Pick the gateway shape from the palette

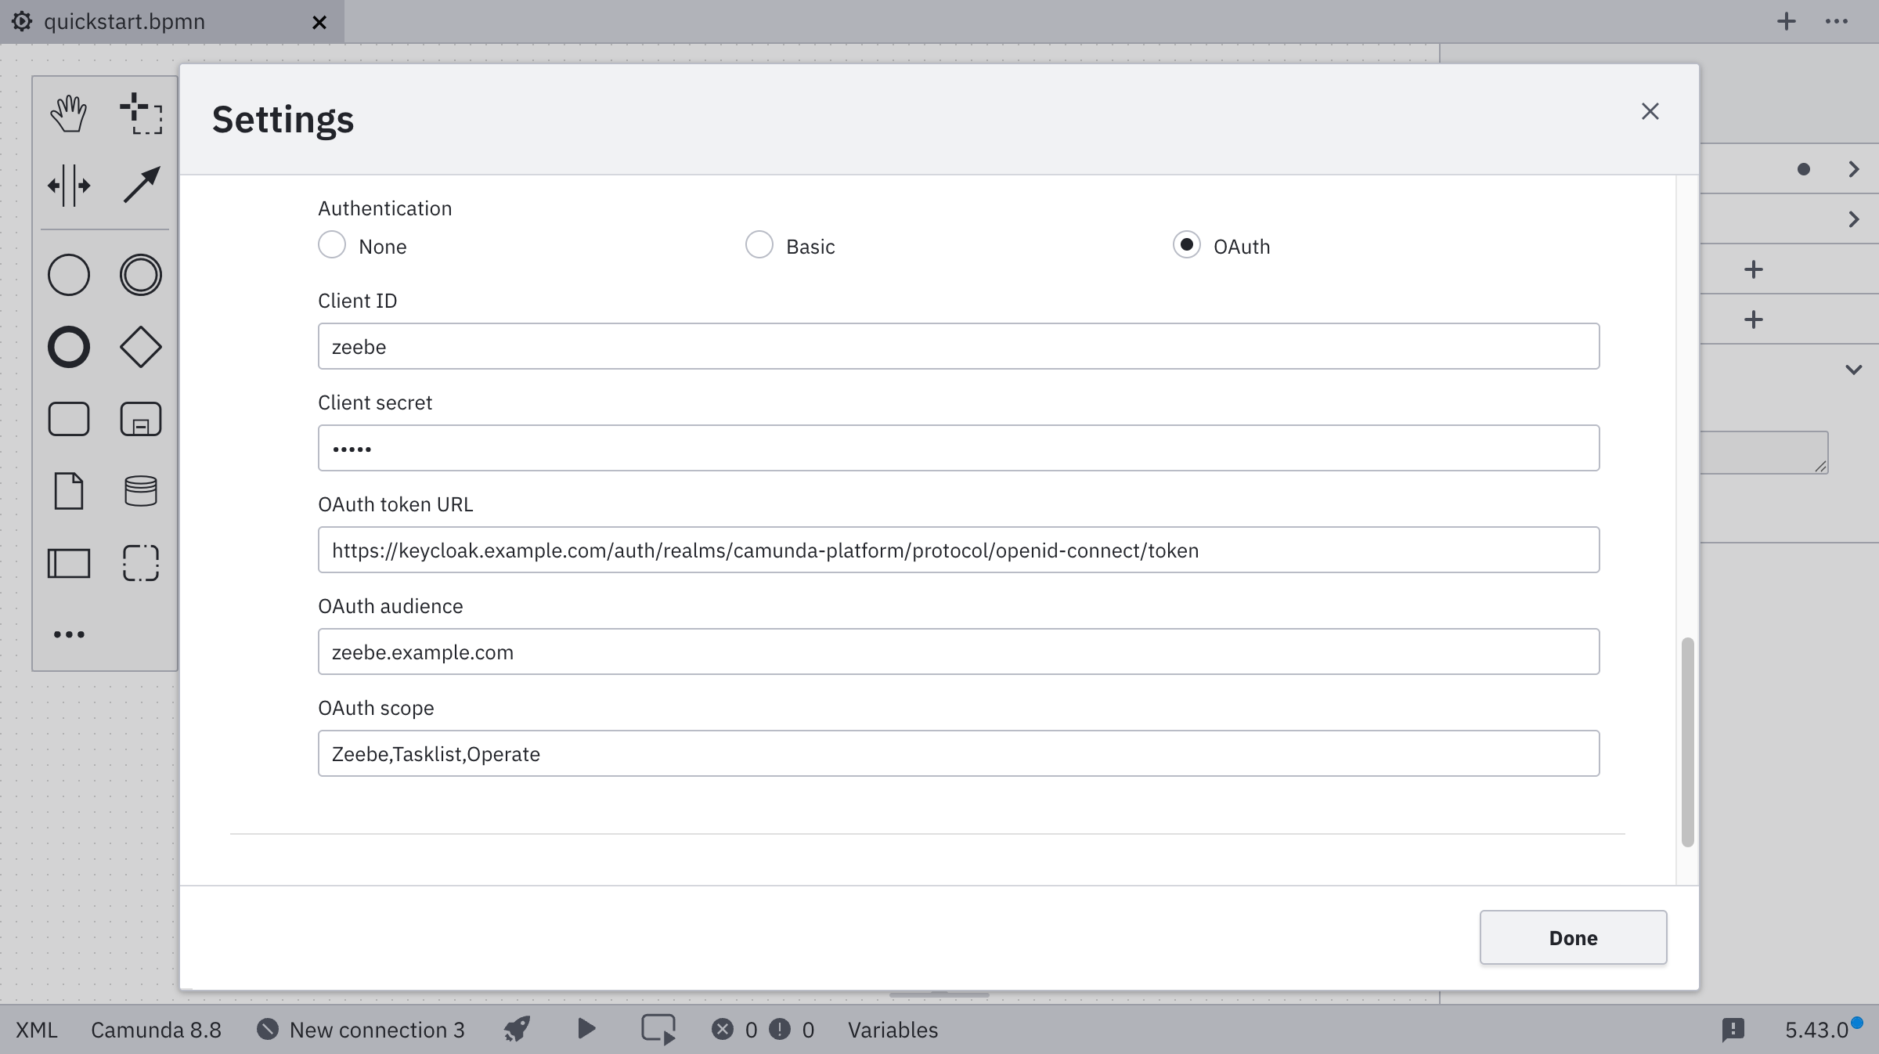click(x=141, y=347)
